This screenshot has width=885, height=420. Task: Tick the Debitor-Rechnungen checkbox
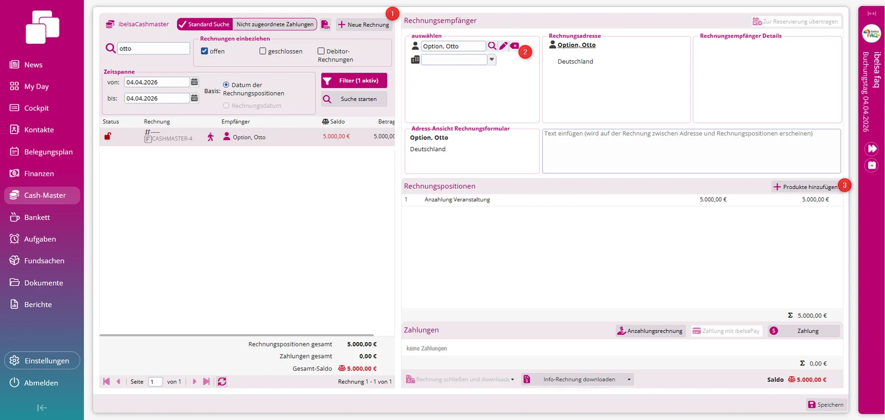tap(321, 51)
